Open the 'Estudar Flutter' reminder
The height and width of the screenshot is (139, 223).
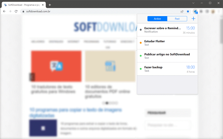coord(167,43)
